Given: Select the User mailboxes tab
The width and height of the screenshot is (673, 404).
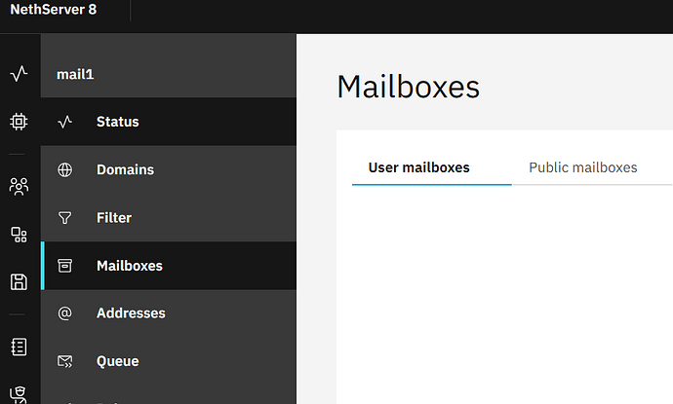Looking at the screenshot, I should 418,167.
